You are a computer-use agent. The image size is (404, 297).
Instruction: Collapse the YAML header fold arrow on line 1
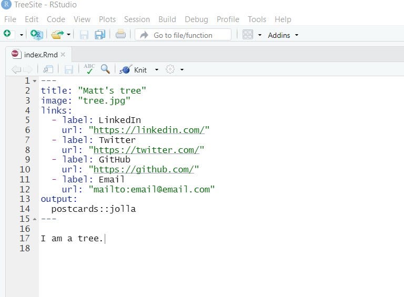[x=35, y=81]
